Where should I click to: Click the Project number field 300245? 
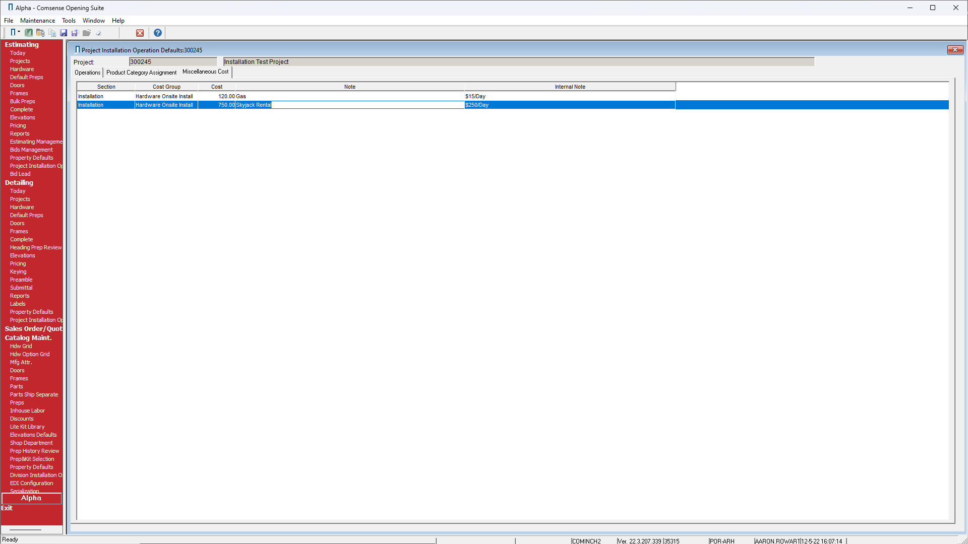tap(172, 62)
